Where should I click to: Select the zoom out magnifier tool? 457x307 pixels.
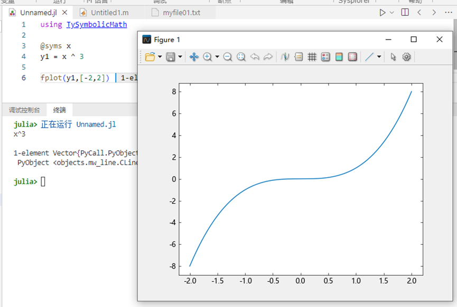(228, 57)
